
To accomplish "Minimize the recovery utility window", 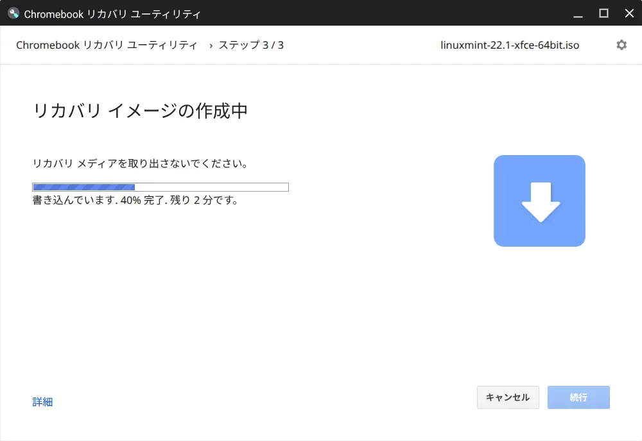I will [x=578, y=13].
